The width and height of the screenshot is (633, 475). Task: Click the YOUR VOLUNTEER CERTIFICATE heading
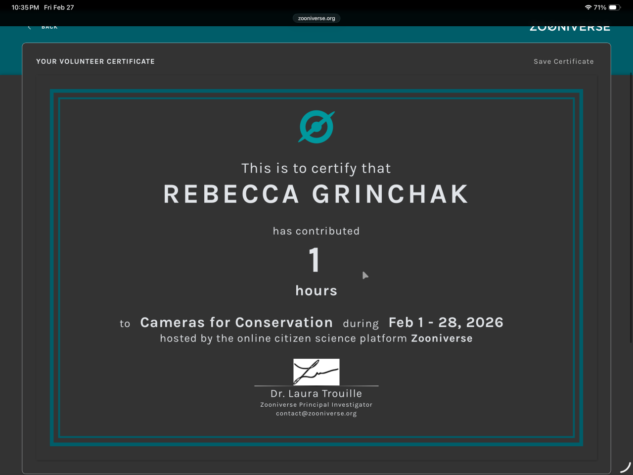point(95,61)
